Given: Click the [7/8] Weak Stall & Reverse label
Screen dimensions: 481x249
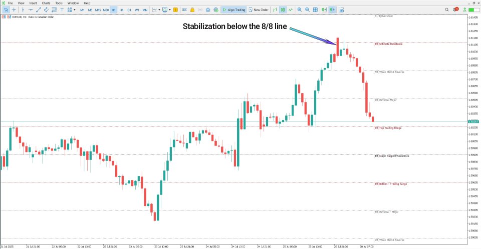Looking at the screenshot, I should (389, 72).
